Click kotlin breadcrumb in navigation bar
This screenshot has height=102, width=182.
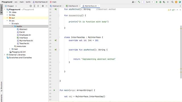coord(28,2)
